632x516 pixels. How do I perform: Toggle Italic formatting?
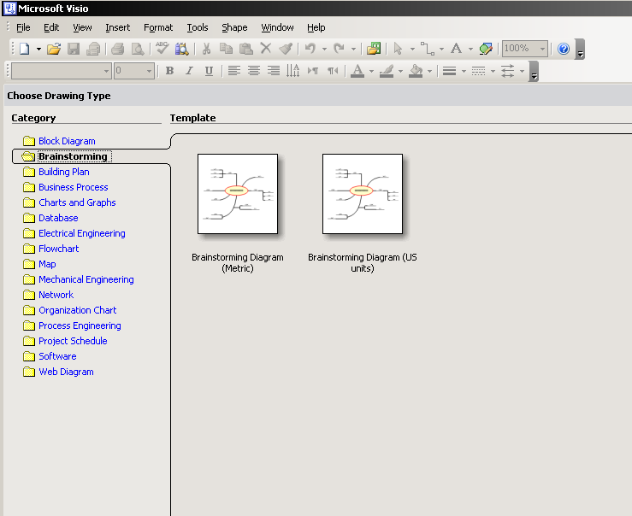point(189,71)
